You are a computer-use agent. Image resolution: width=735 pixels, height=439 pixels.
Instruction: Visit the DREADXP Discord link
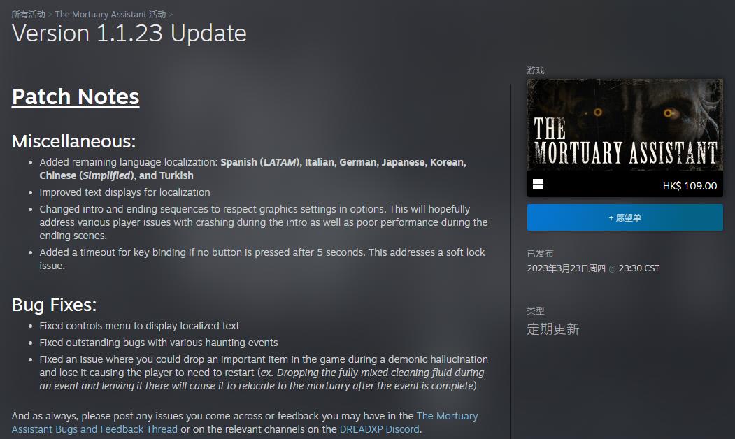click(x=379, y=429)
